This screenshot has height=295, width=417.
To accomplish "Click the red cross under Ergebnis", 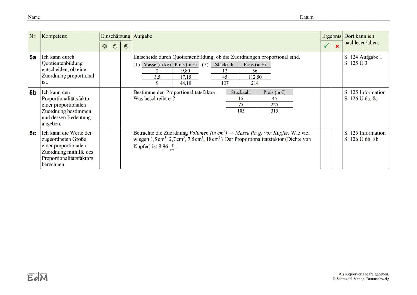I will coord(337,46).
